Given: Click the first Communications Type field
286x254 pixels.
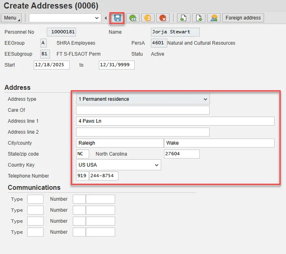Looking at the screenshot, I should [35, 199].
